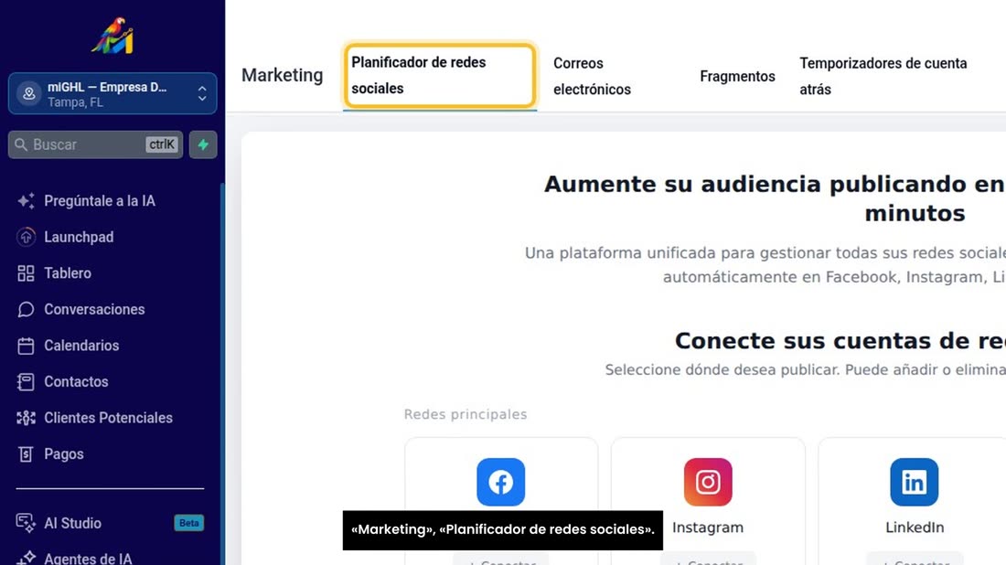Screen dimensions: 1006x565
Task: Click the Contactos address book icon
Action: click(x=26, y=381)
